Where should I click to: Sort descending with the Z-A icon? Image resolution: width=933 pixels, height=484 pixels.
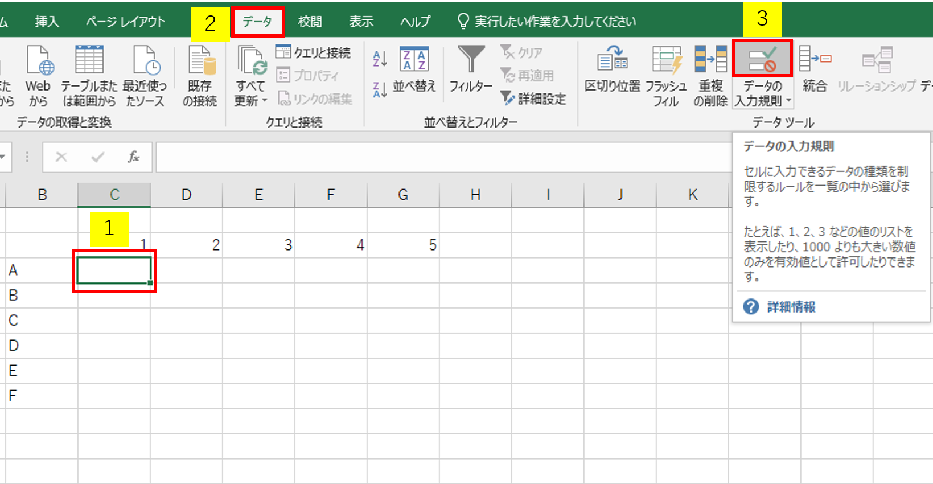[380, 89]
